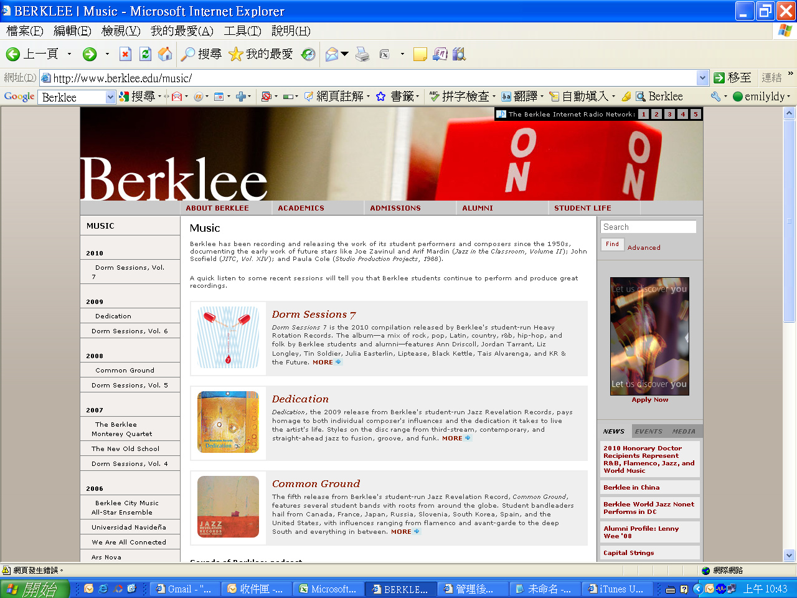Viewport: 797px width, 598px height.
Task: Click Google toolbar Gmail envelope icon
Action: 177,97
